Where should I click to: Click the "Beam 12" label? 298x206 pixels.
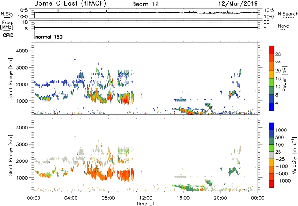(x=145, y=4)
